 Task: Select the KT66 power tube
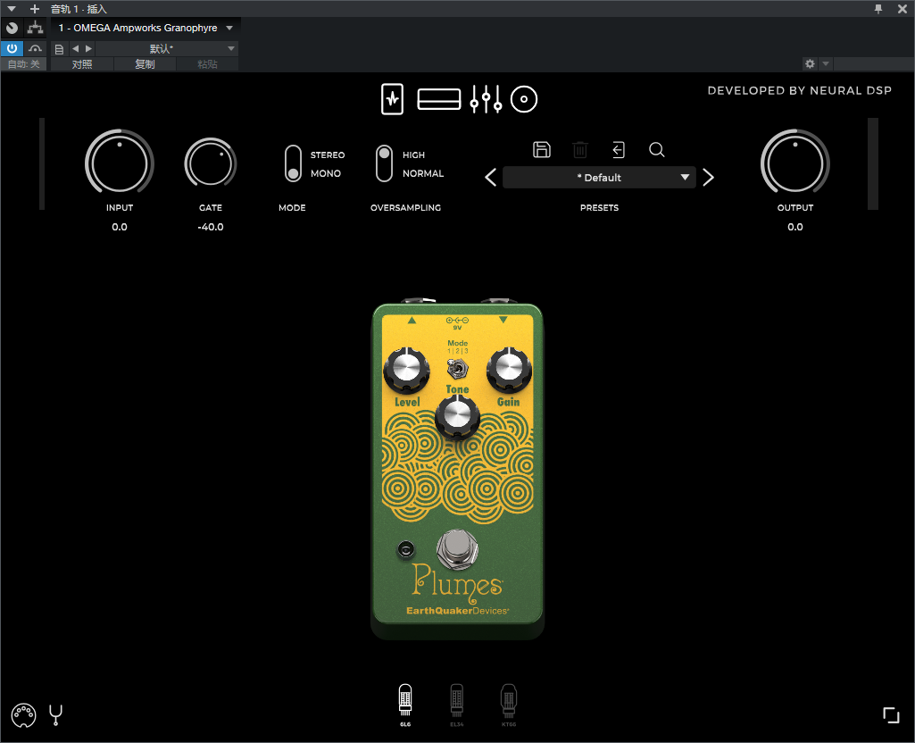pyautogui.click(x=509, y=705)
